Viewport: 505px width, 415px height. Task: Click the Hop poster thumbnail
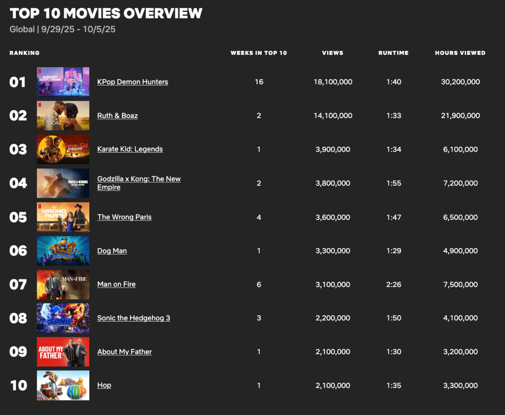pyautogui.click(x=63, y=385)
